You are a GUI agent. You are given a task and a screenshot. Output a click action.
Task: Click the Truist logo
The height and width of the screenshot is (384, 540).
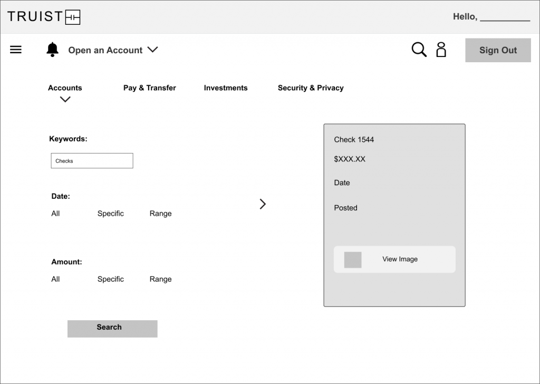[44, 17]
